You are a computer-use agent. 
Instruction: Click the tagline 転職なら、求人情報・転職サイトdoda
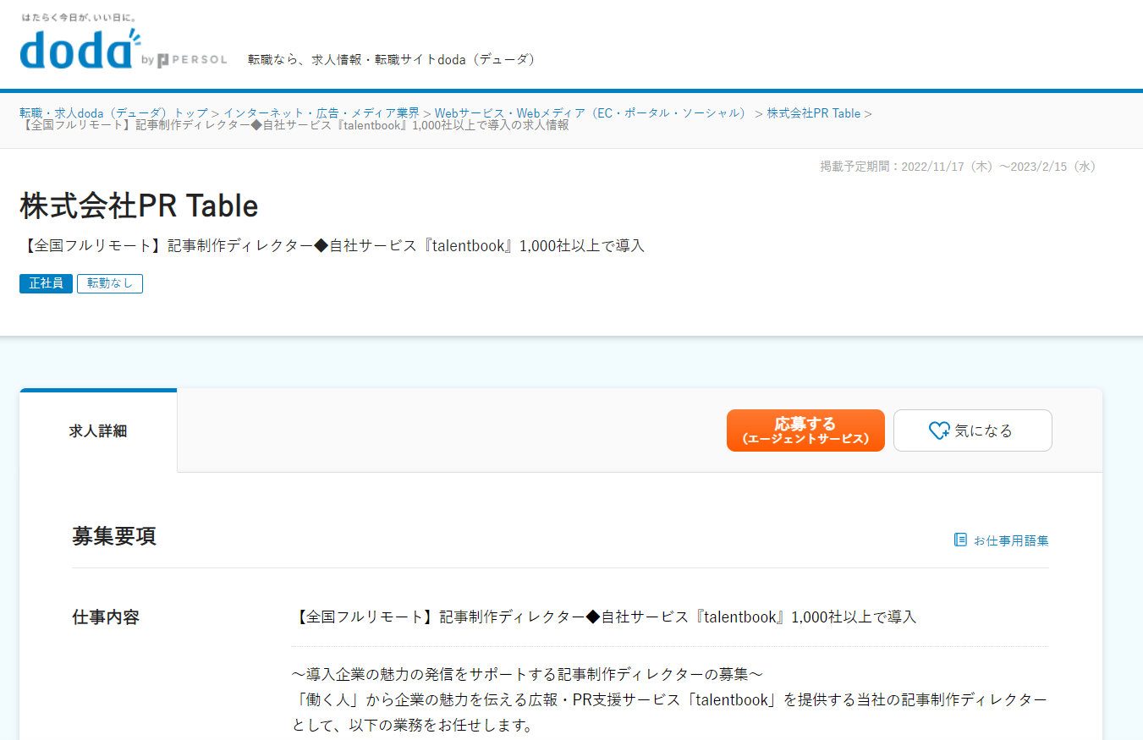[x=391, y=59]
